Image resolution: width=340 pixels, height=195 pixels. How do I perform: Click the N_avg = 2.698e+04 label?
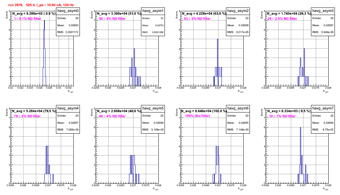(119, 111)
